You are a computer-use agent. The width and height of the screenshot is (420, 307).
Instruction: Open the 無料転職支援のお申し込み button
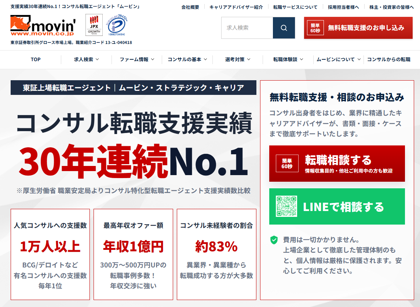(x=358, y=28)
